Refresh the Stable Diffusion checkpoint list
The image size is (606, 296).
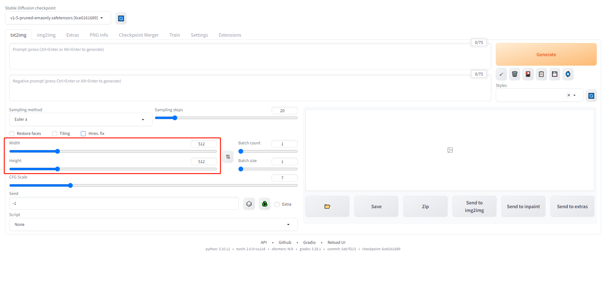point(121,18)
